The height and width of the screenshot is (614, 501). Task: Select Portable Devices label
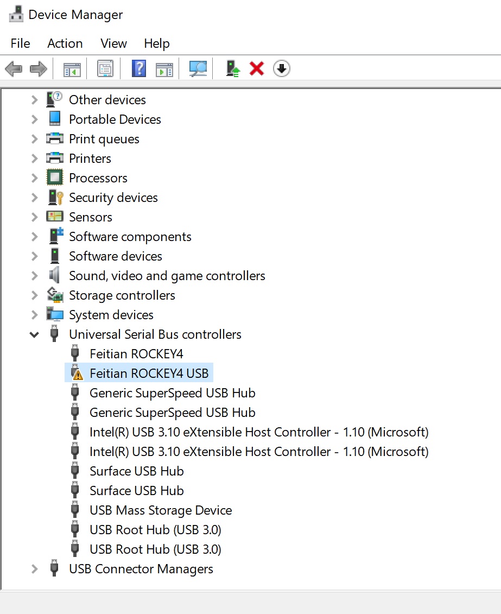pyautogui.click(x=115, y=119)
